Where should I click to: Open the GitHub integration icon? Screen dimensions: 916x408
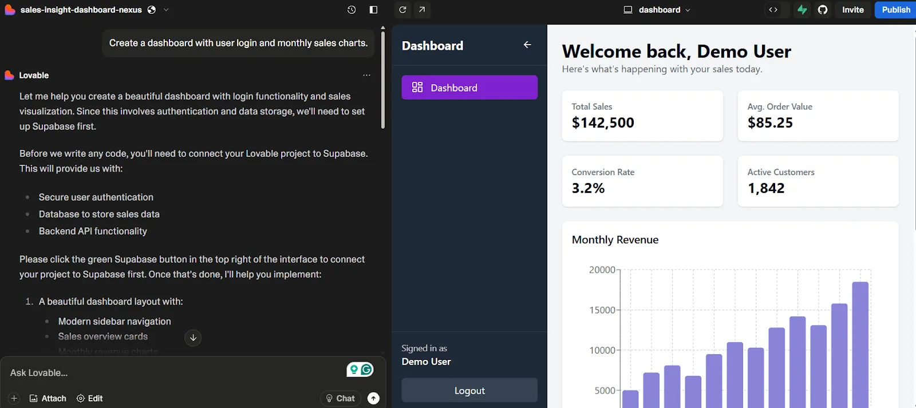click(x=823, y=10)
